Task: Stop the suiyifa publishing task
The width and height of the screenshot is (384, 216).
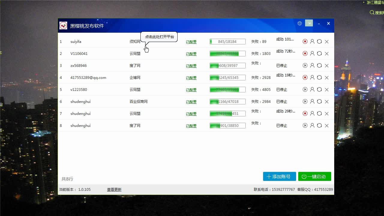Action: click(305, 41)
